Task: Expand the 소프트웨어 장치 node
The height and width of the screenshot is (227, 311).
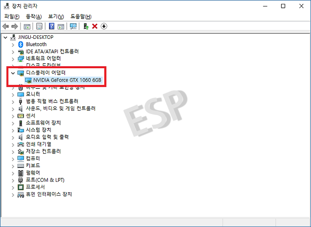Action: coord(13,123)
